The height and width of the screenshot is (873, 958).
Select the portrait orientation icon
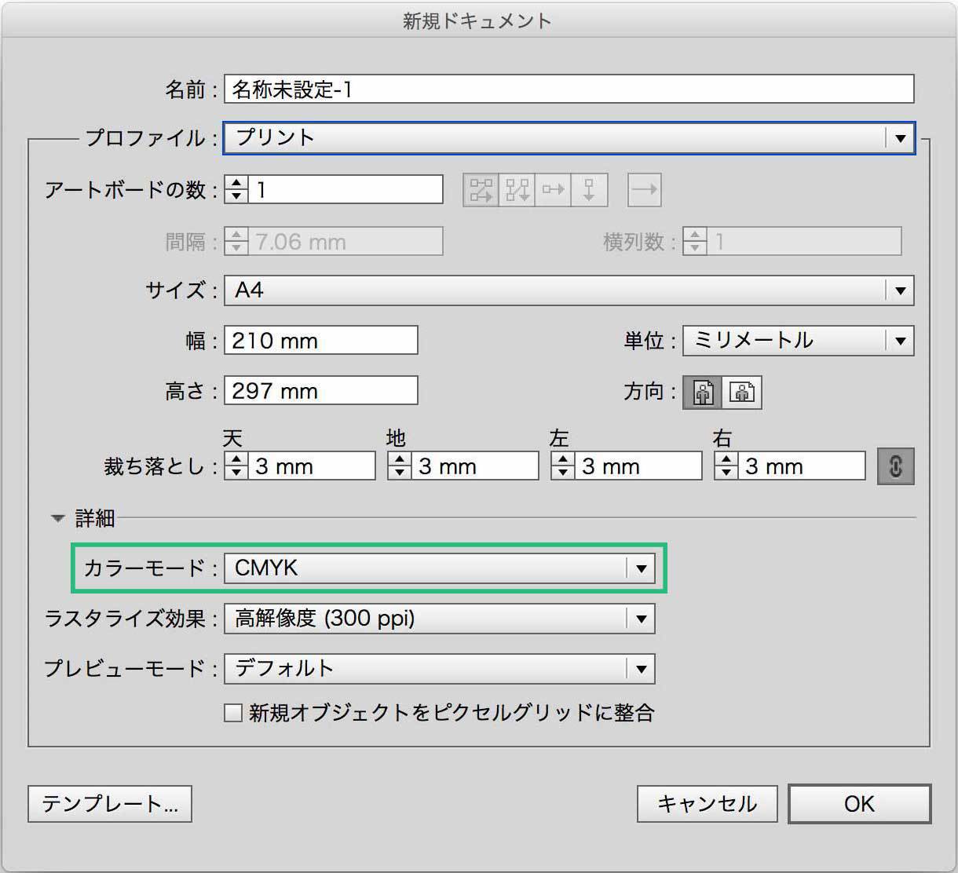coord(701,392)
